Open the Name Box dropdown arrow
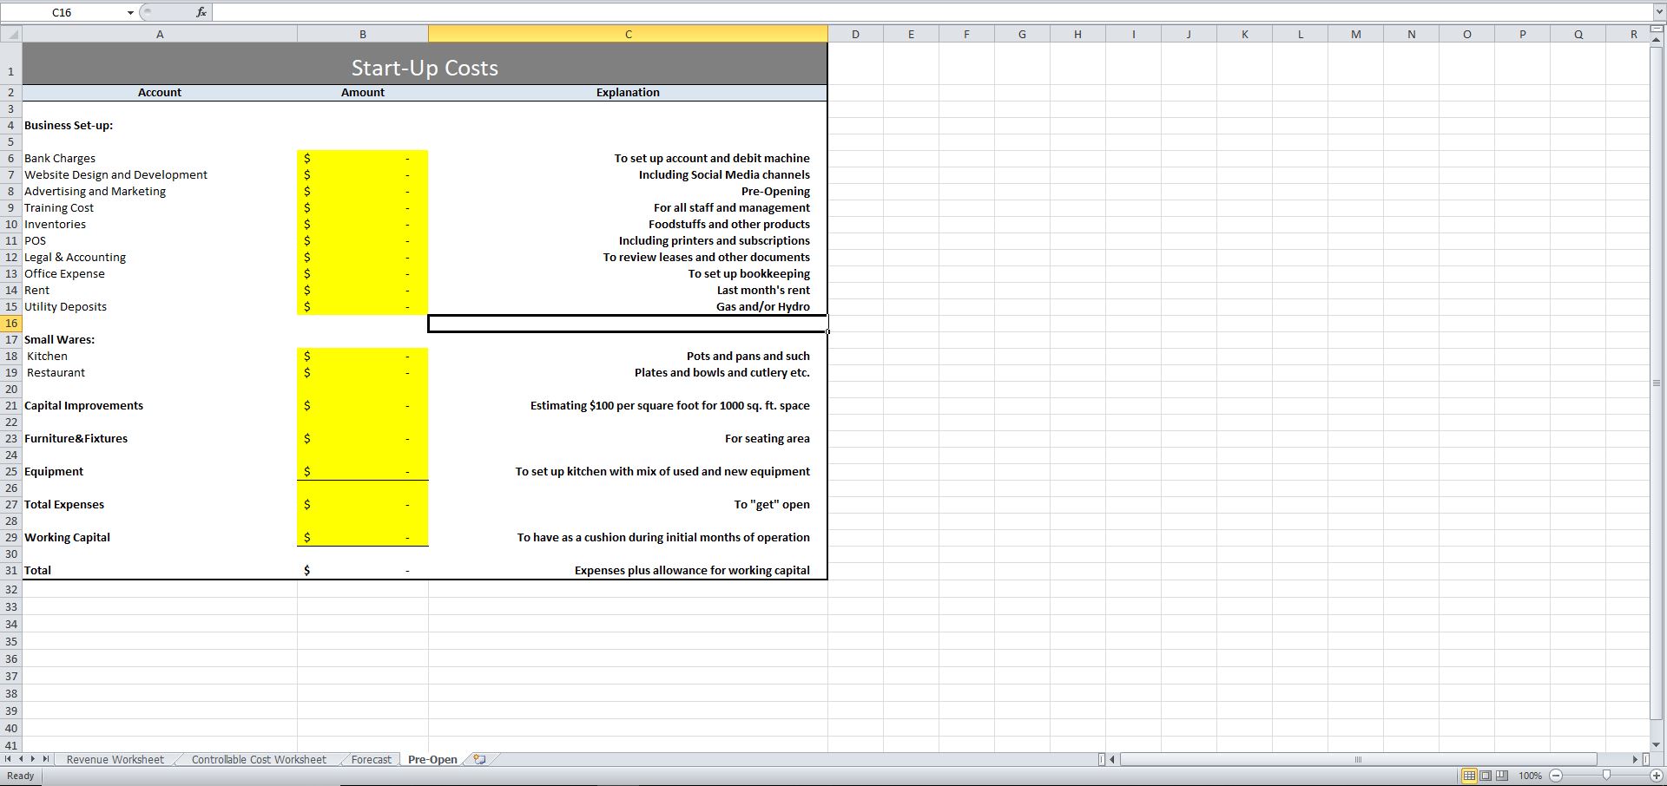The width and height of the screenshot is (1667, 786). click(x=130, y=12)
